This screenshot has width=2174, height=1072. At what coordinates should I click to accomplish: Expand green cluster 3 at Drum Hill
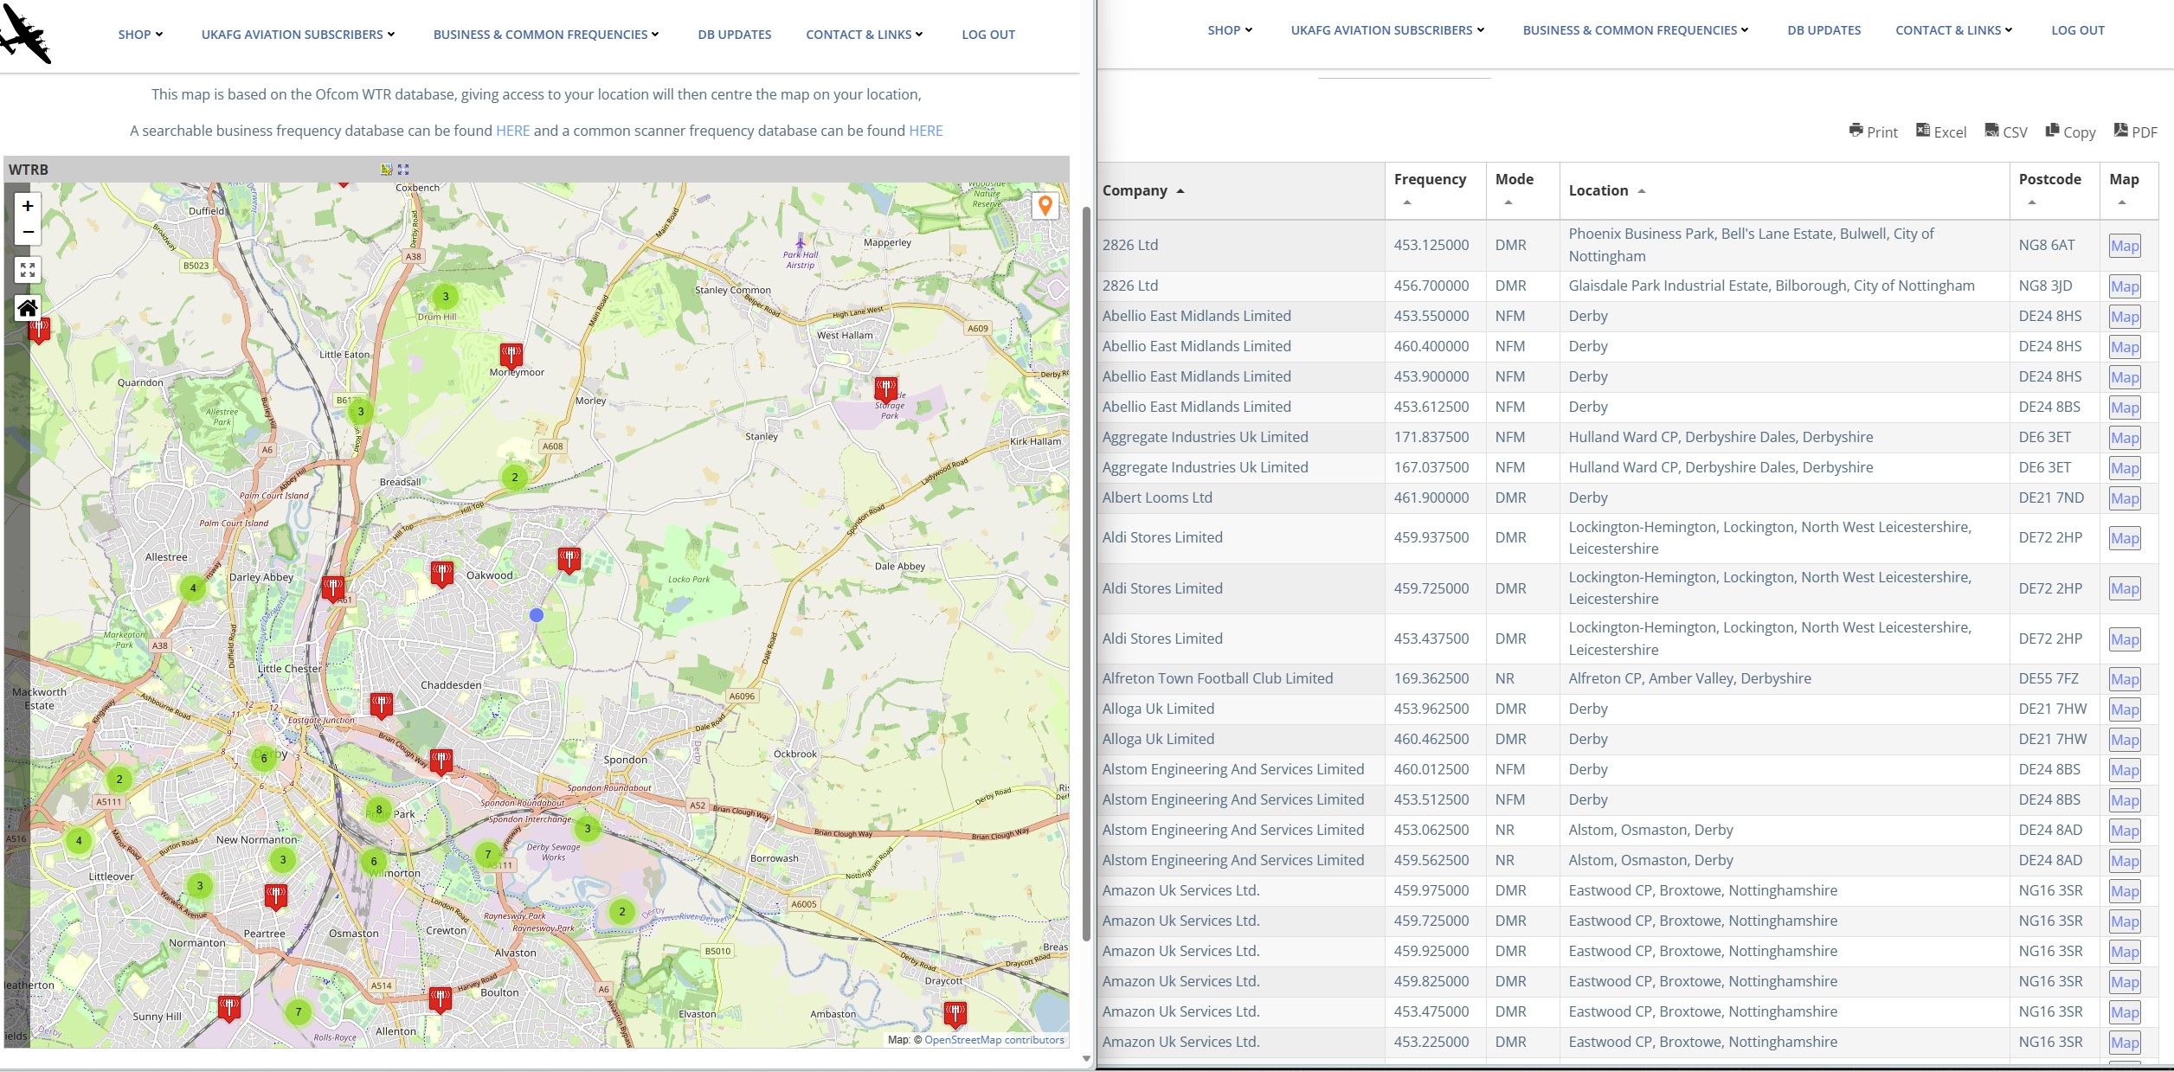click(x=446, y=297)
